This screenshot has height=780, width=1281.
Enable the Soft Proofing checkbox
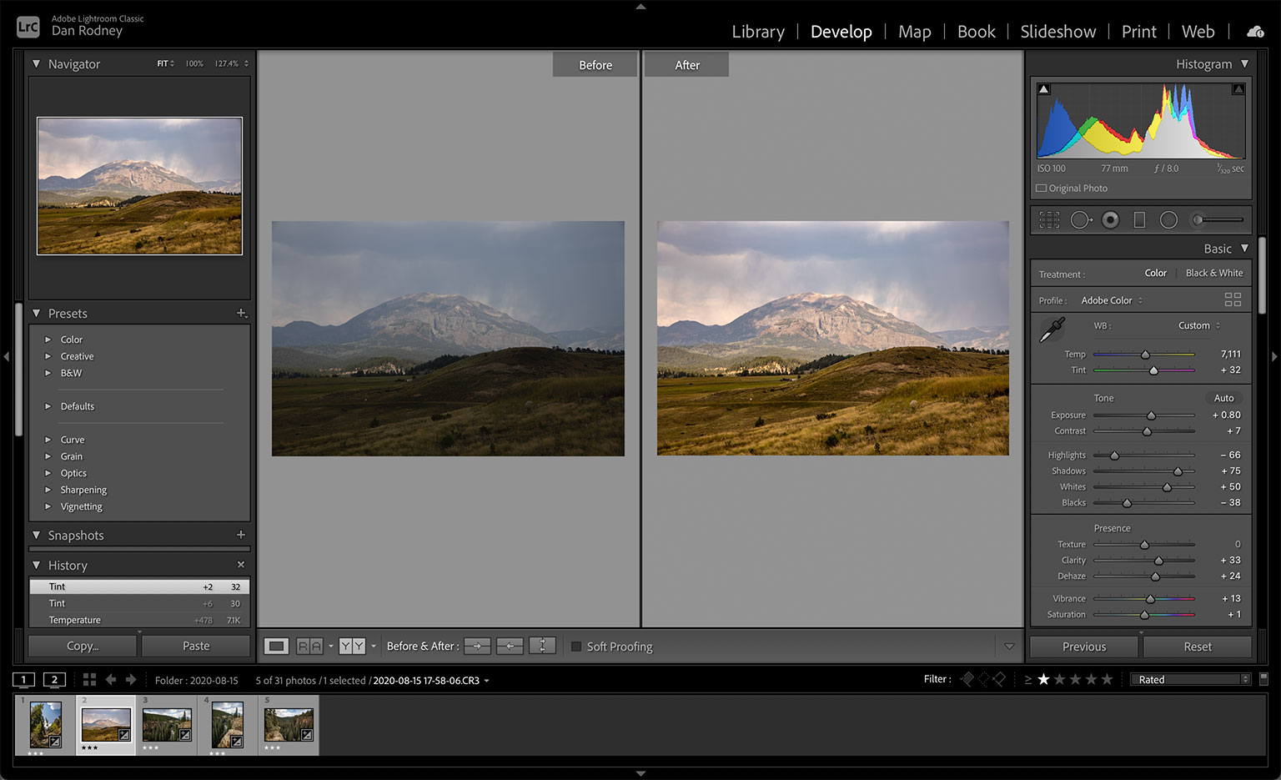point(575,647)
